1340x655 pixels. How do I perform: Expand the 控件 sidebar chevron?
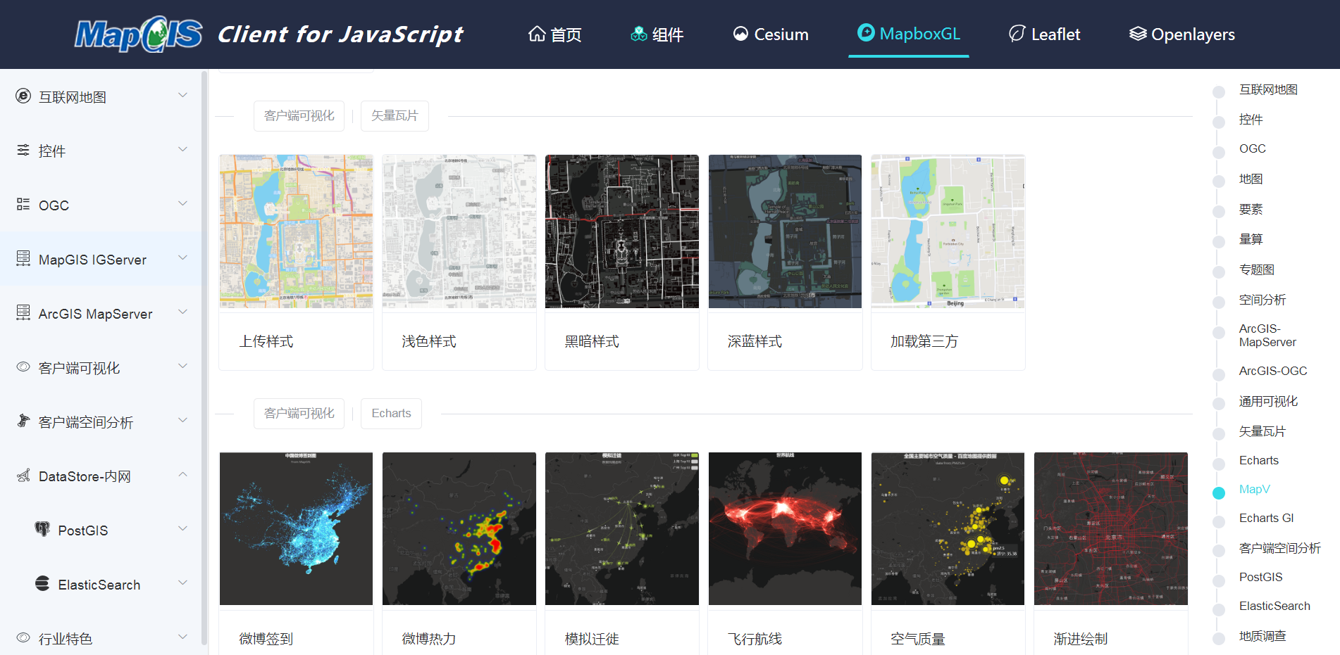(x=182, y=149)
